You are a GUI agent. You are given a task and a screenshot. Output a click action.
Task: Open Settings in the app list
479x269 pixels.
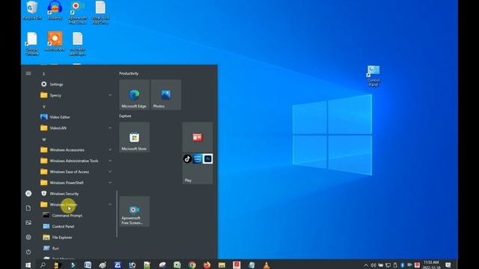click(x=76, y=84)
